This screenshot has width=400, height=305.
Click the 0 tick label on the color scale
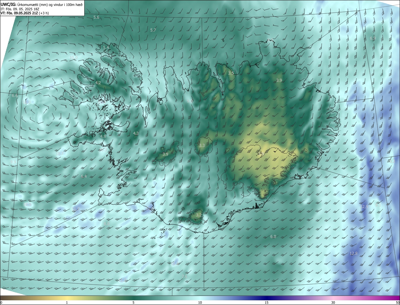coord(1,303)
